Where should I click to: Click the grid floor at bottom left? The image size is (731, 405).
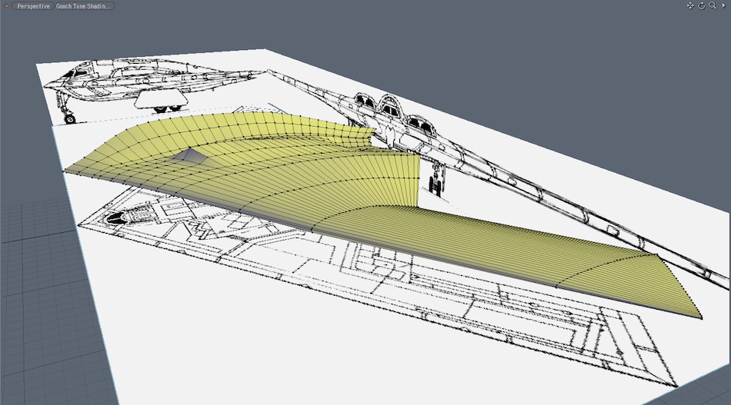click(x=38, y=323)
